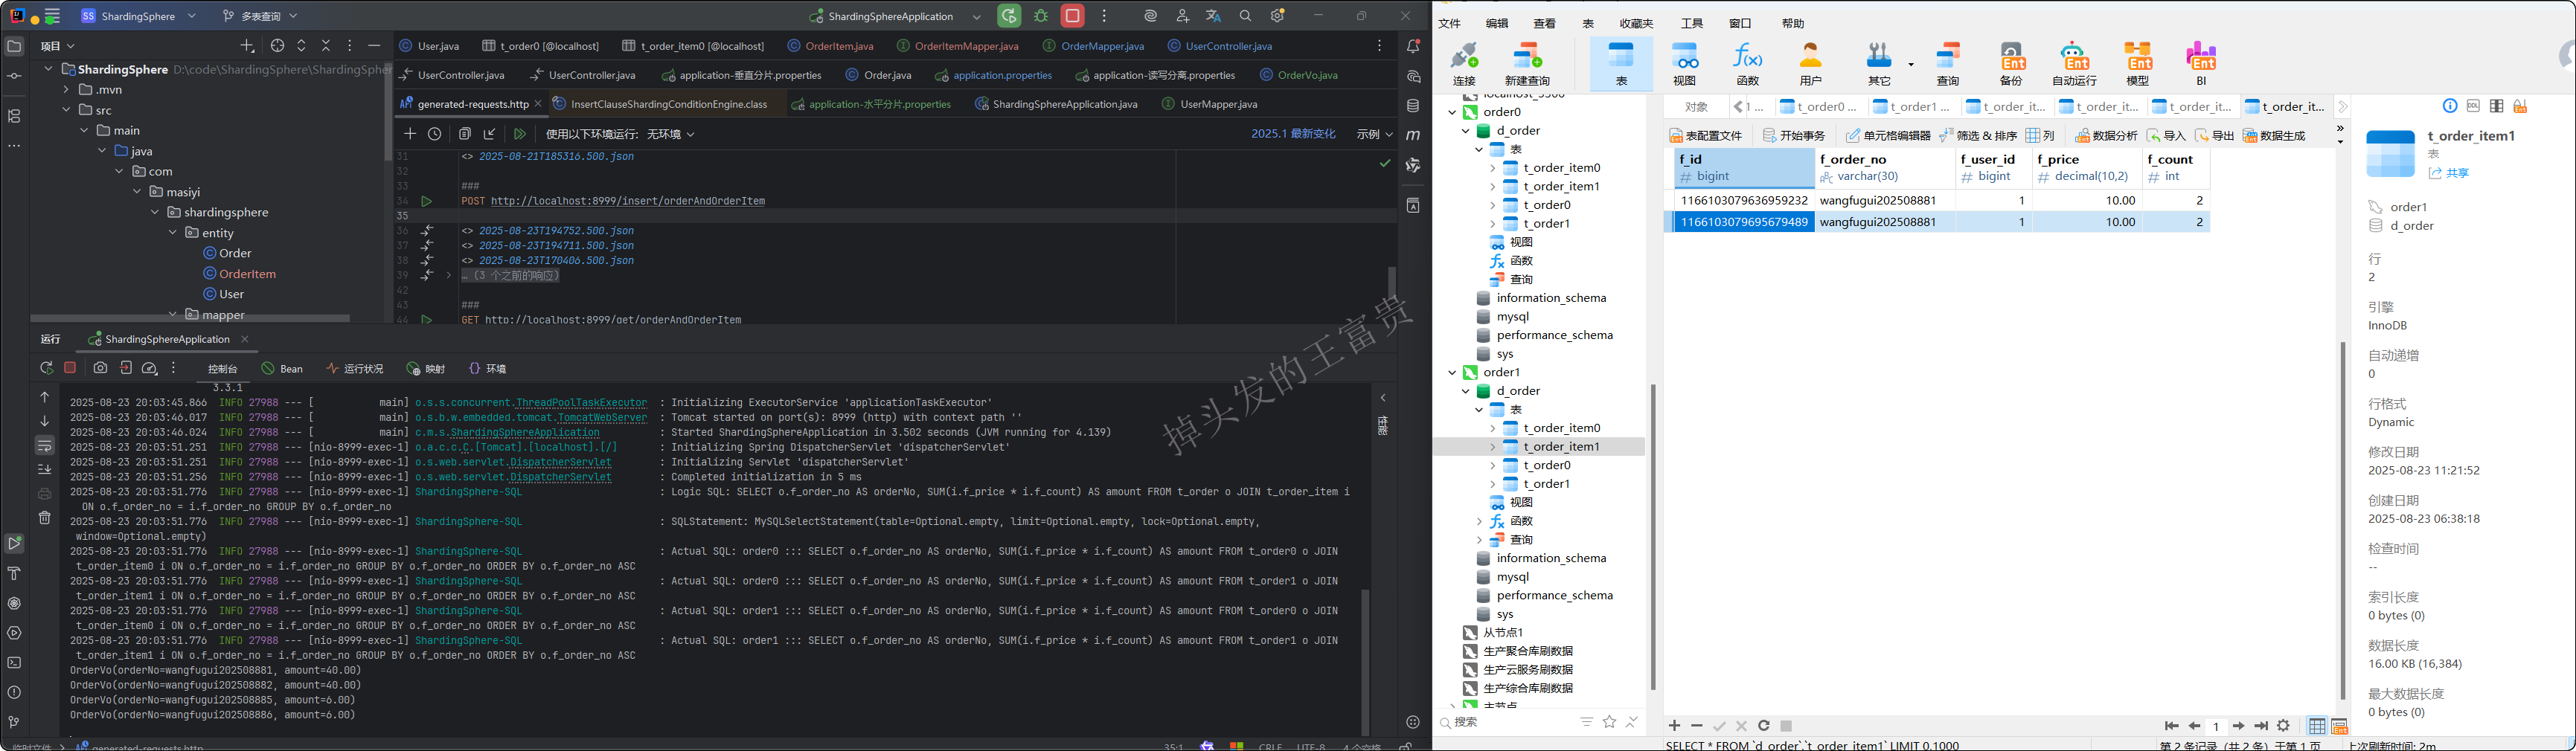Switch to the UserMapper.java editor tab
2576x751 pixels.
(x=1209, y=104)
